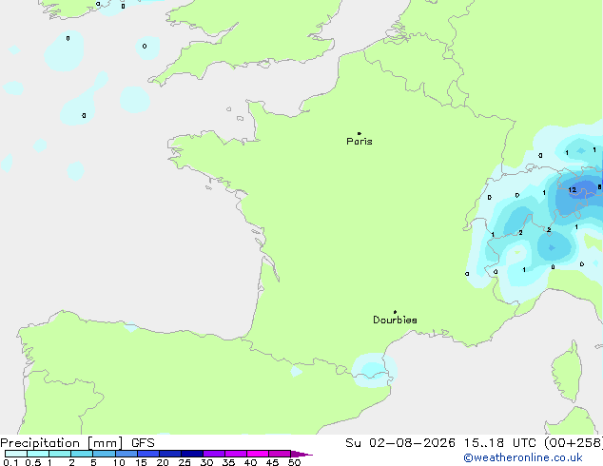Click the 50 legend scale label
This screenshot has width=603, height=466.
(x=294, y=462)
